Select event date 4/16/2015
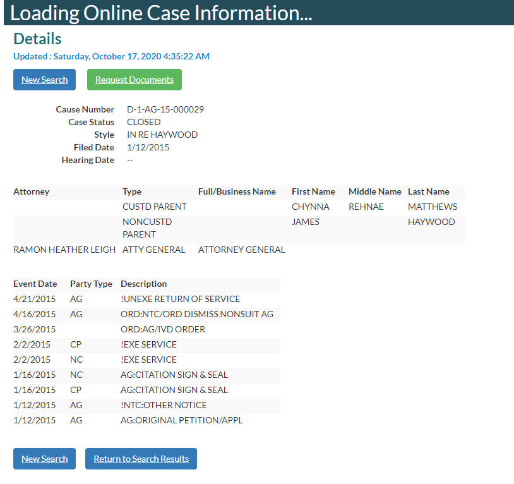The height and width of the screenshot is (484, 514). tap(35, 314)
